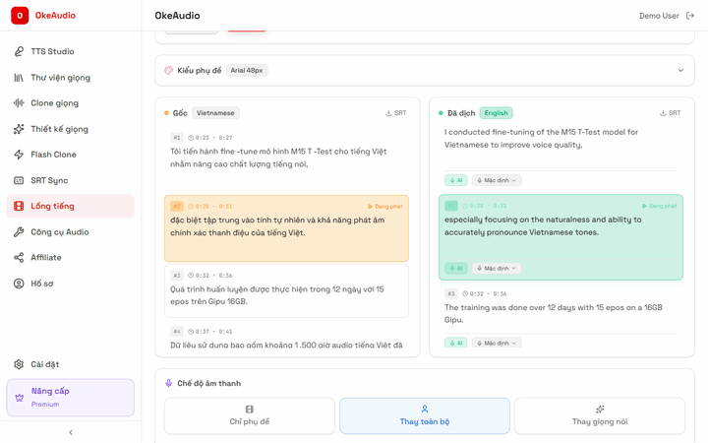
Task: Open Cài đặt settings page
Action: coord(44,364)
